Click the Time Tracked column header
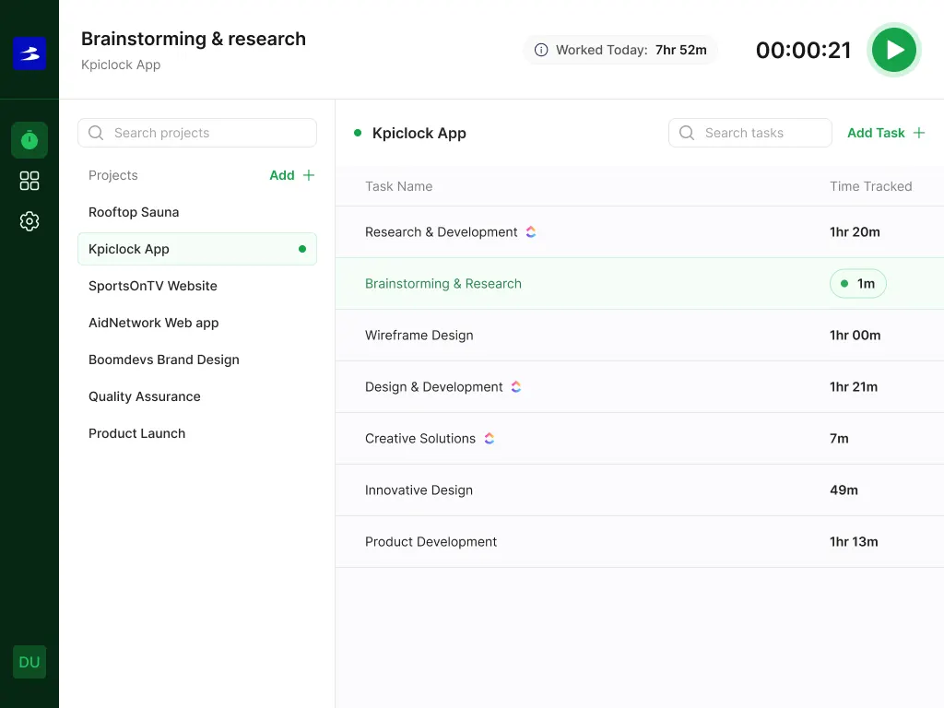 pos(870,186)
